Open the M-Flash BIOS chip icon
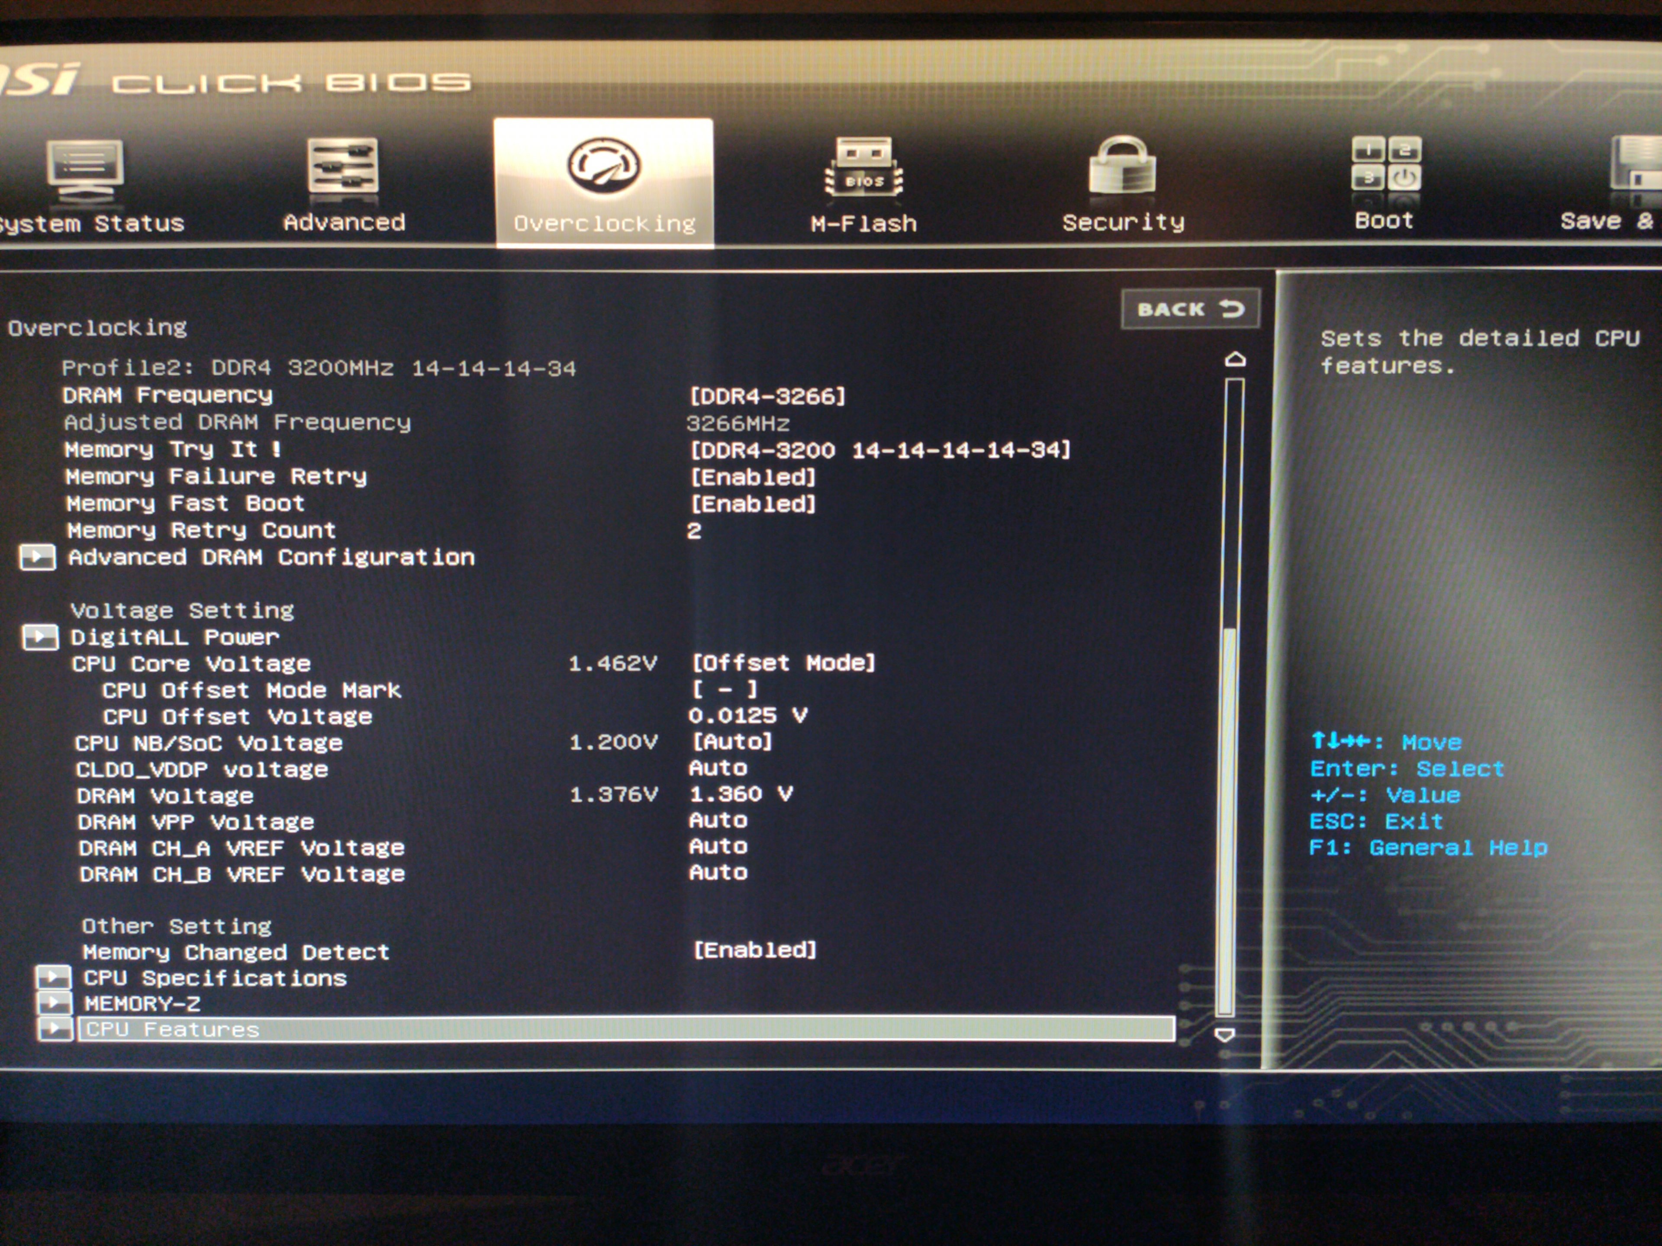The height and width of the screenshot is (1246, 1662). click(x=863, y=167)
